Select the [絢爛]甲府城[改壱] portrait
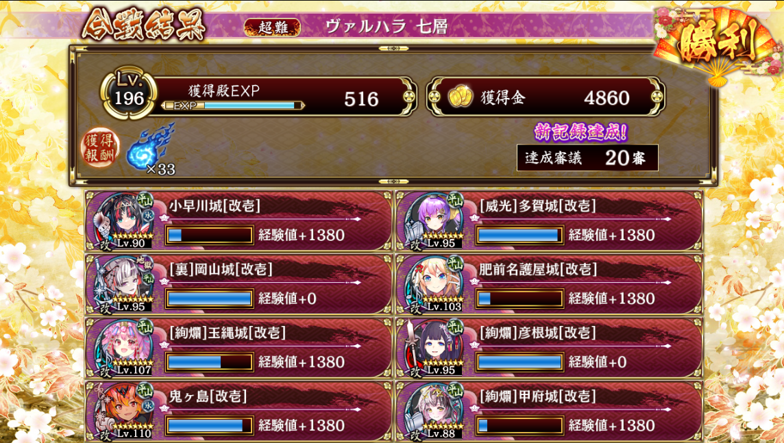The height and width of the screenshot is (443, 784). pos(436,411)
